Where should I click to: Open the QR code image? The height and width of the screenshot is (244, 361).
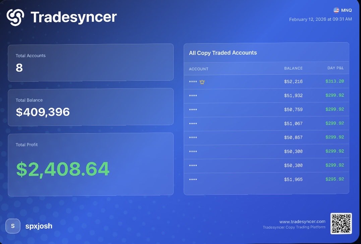pyautogui.click(x=341, y=224)
